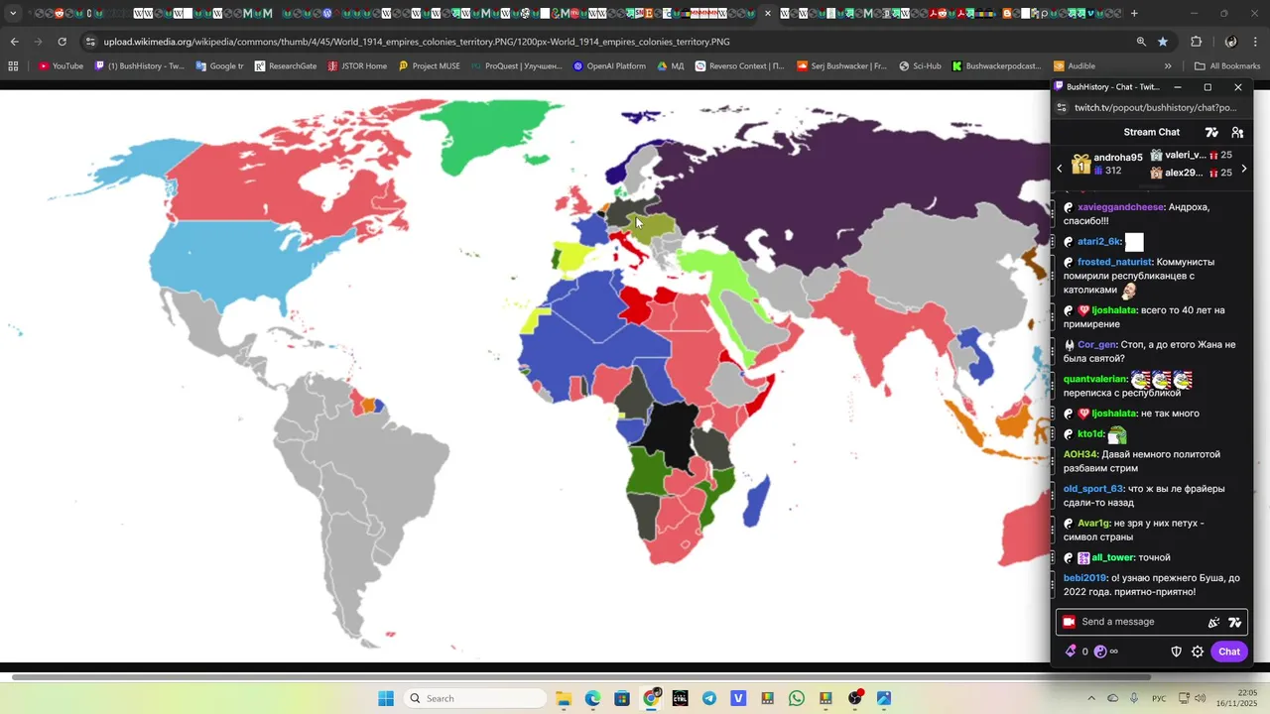Image resolution: width=1270 pixels, height=714 pixels.
Task: Show previous gift leaderboard entry
Action: pyautogui.click(x=1060, y=169)
